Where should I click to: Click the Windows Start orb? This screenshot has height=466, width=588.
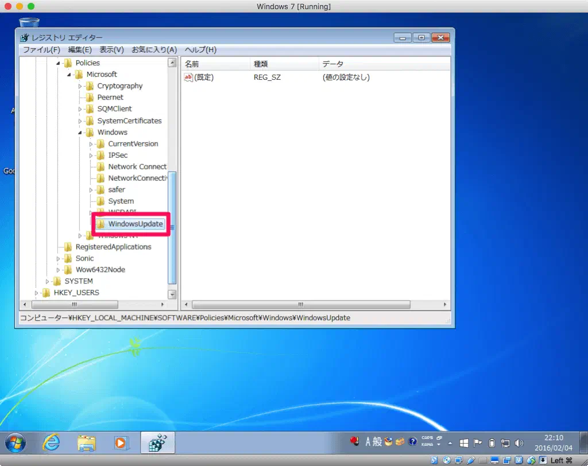(16, 442)
